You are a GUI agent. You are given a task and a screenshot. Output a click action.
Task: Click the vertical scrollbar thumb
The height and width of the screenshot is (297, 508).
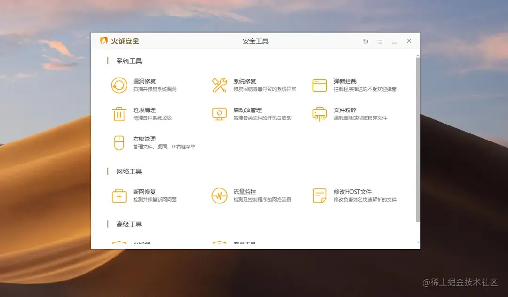418,140
